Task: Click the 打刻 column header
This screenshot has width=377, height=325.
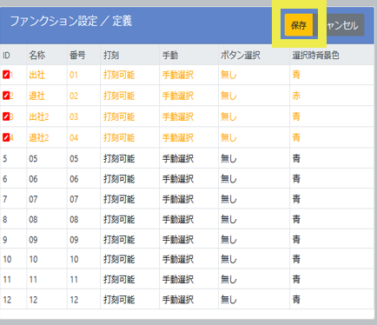Action: pyautogui.click(x=111, y=55)
